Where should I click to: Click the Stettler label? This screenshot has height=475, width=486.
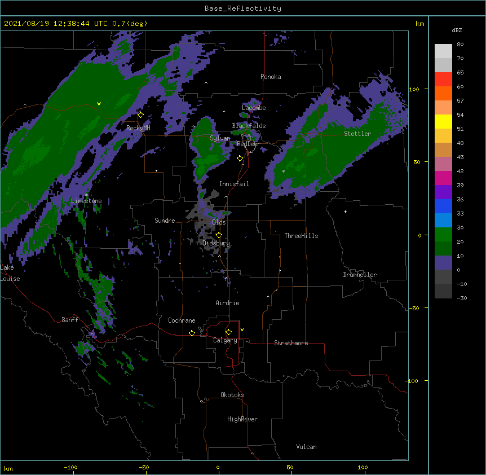click(357, 134)
